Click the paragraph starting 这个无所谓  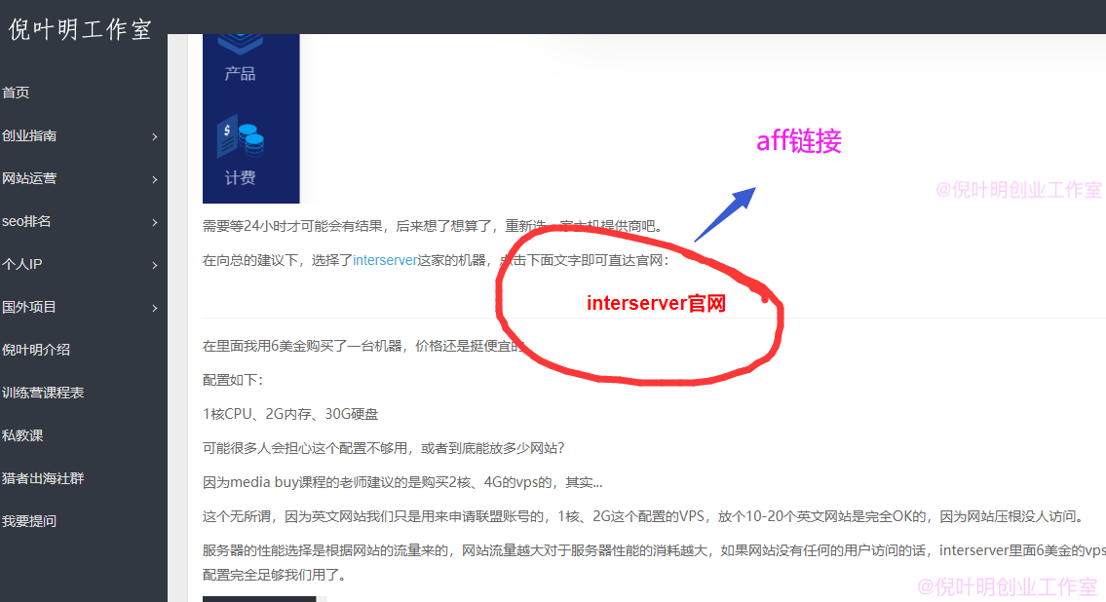tap(643, 516)
